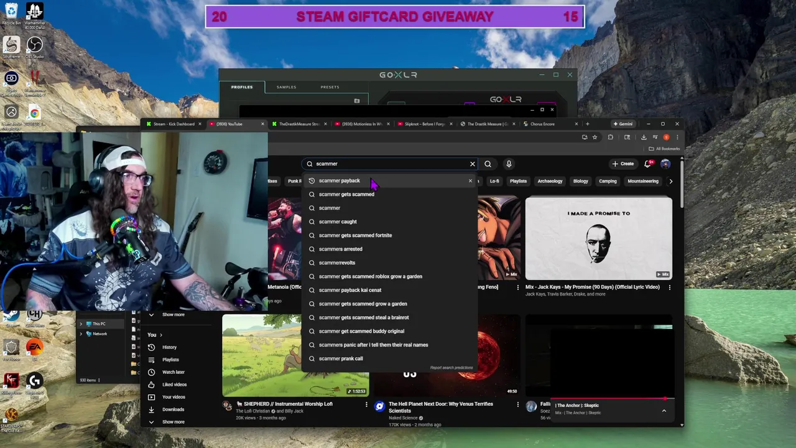Remove 'scammer payback' from search history
This screenshot has width=796, height=448.
pyautogui.click(x=470, y=181)
